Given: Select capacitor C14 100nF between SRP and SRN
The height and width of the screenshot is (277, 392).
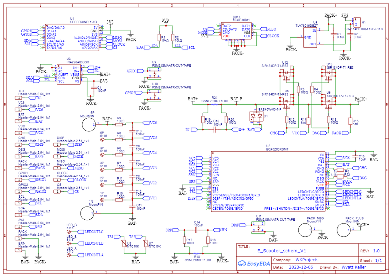Looking at the screenshot, I should (x=196, y=230).
